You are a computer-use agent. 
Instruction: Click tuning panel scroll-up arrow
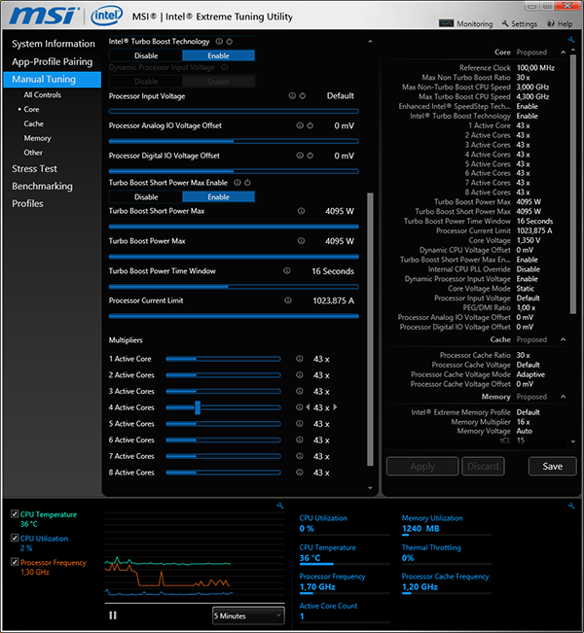(x=370, y=41)
